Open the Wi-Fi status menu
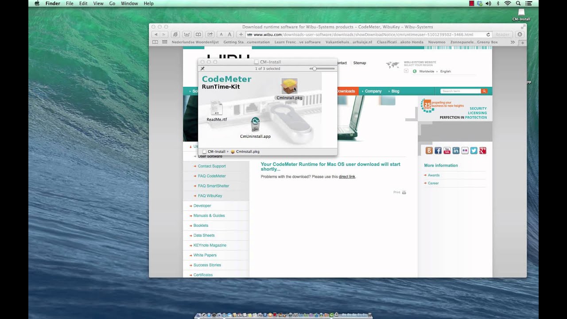This screenshot has width=567, height=319. coord(508,4)
